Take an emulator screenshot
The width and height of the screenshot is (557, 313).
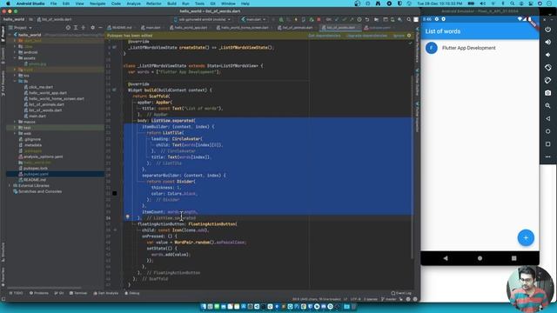[x=547, y=93]
